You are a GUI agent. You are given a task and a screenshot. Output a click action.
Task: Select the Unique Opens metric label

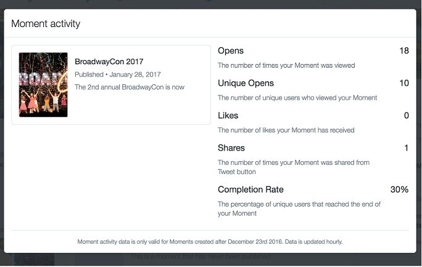coord(246,83)
